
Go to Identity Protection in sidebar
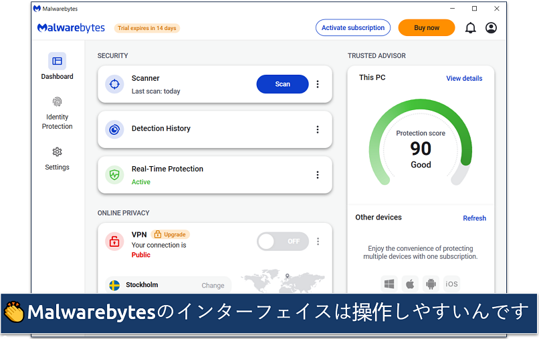coord(58,113)
